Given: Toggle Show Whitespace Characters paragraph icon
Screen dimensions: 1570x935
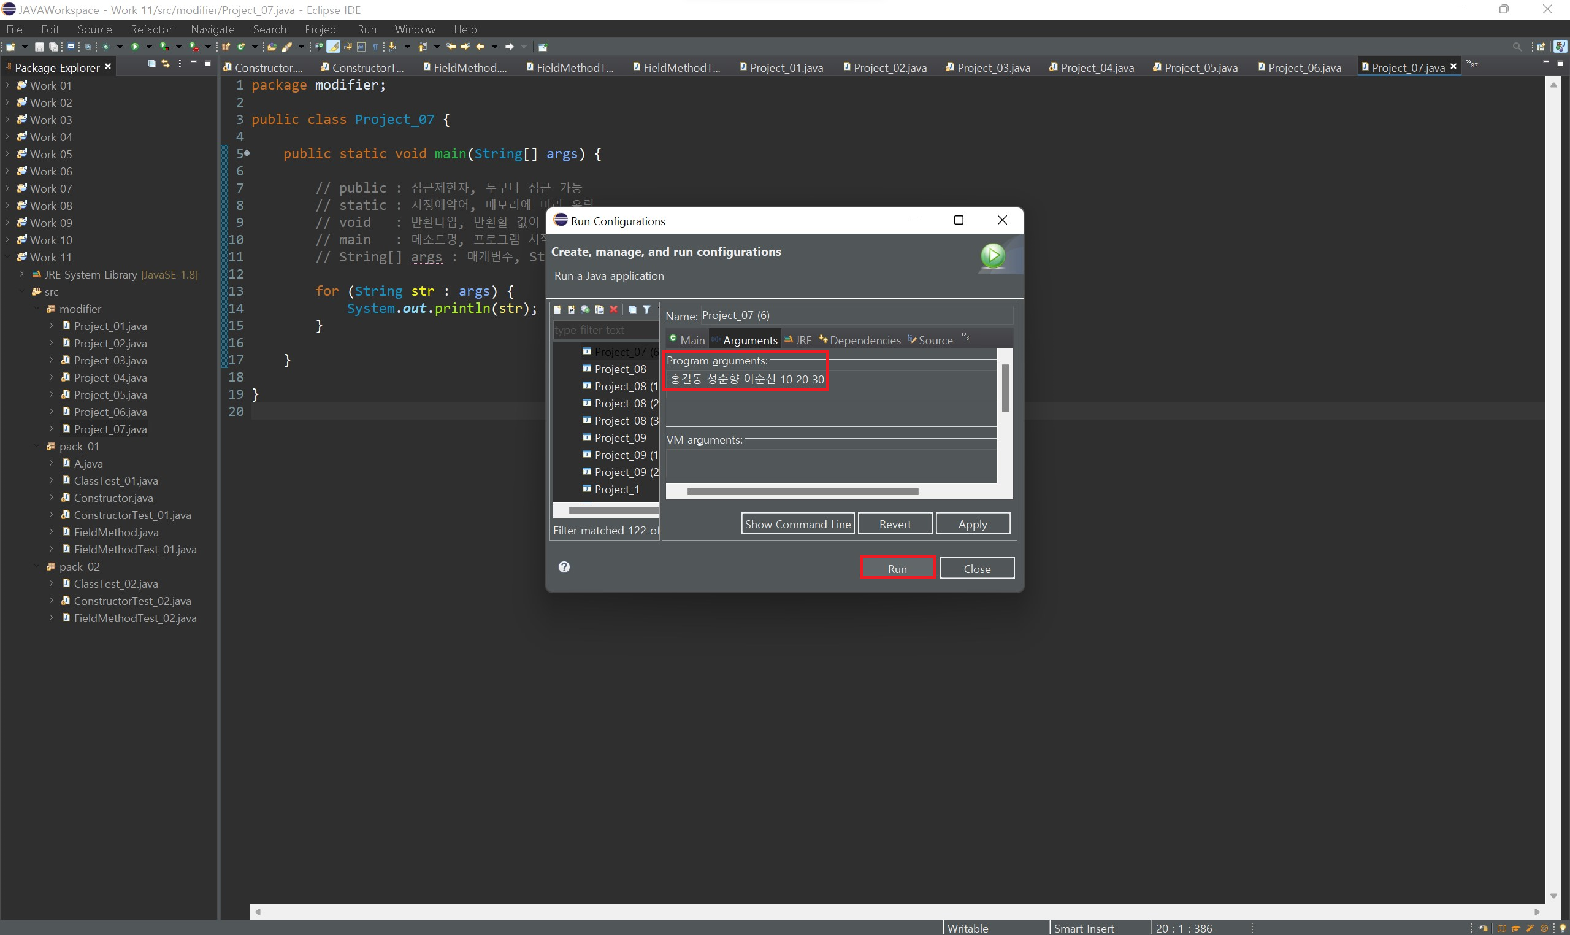Looking at the screenshot, I should [375, 47].
